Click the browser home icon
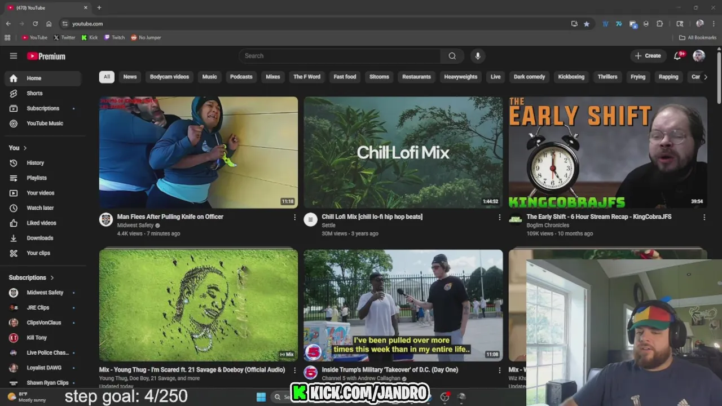Screen dimensions: 722x406 coord(49,24)
